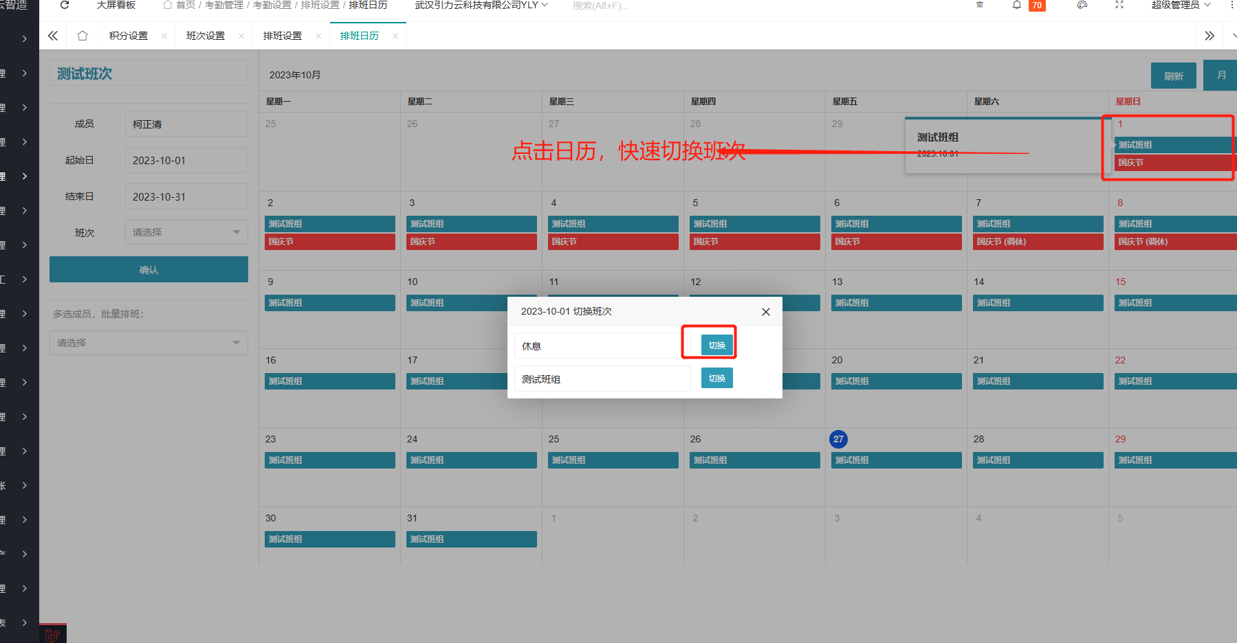Close the 积分设置 tab
This screenshot has width=1237, height=643.
[164, 36]
